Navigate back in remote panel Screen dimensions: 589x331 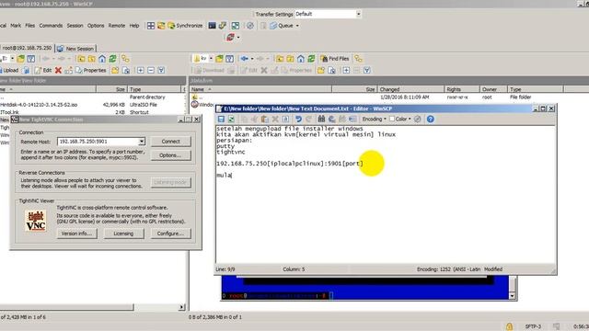245,59
